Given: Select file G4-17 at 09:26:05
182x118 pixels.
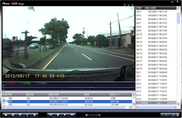Looking at the screenshot, I should coord(156,61).
